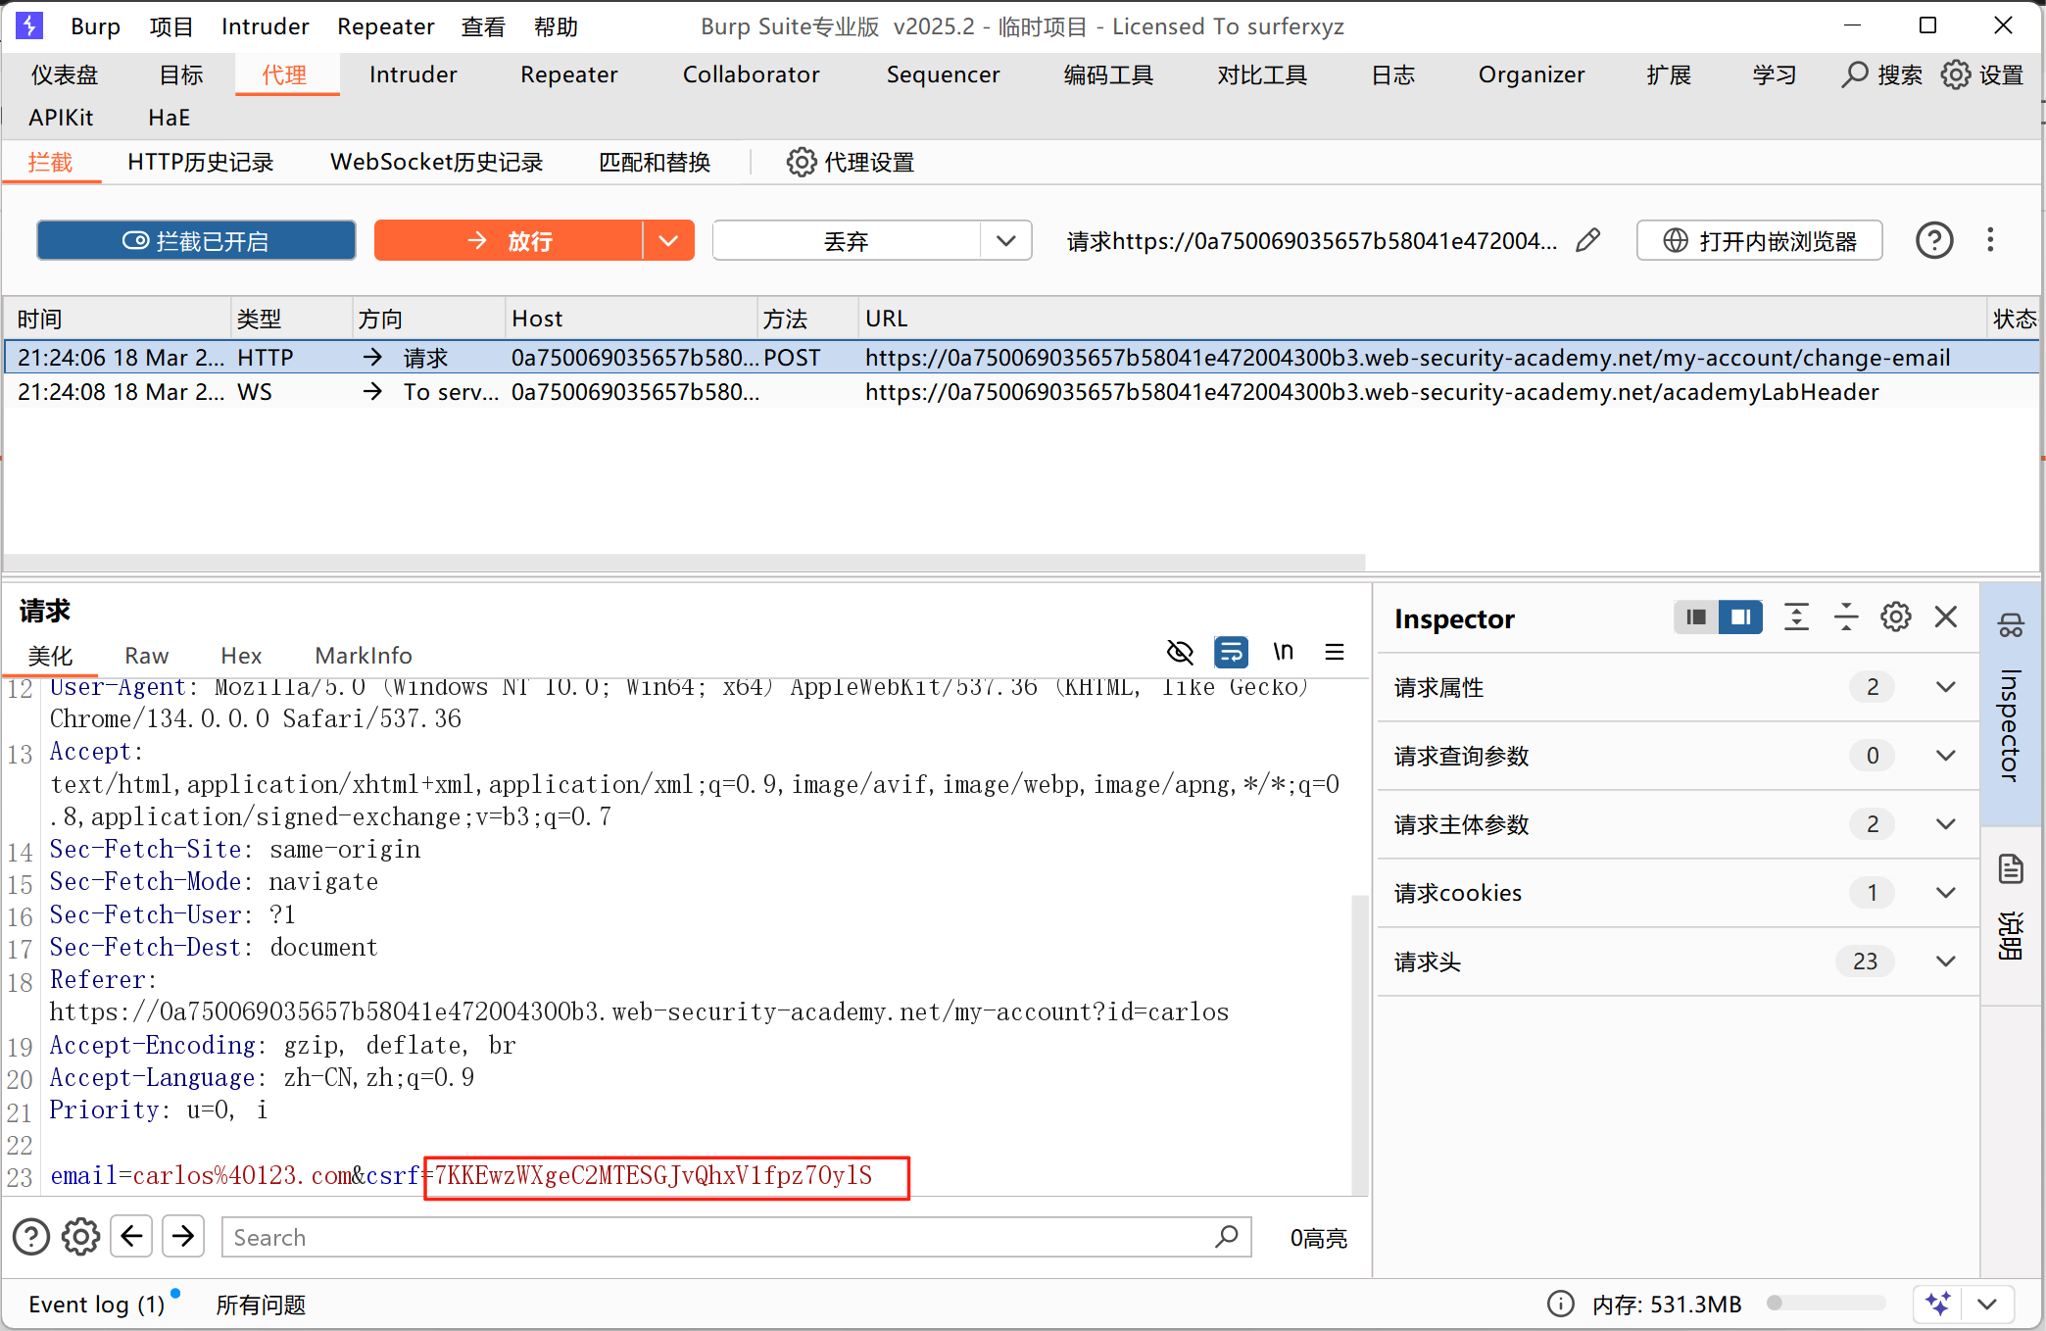Open the Repeater main tab
Screen dimensions: 2046x1331
(x=568, y=74)
